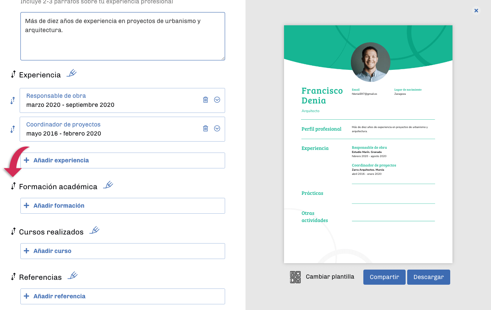Click into the professional profile text area
491x310 pixels.
pos(123,42)
